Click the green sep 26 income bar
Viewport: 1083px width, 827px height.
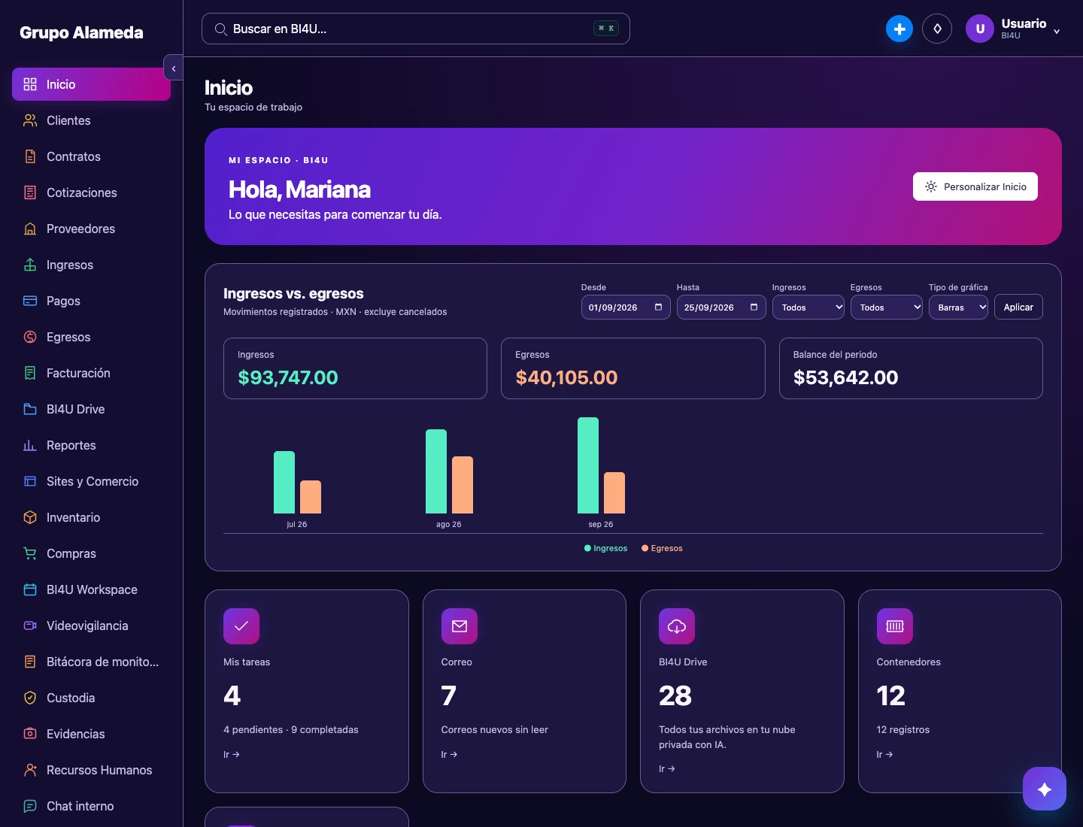(588, 465)
